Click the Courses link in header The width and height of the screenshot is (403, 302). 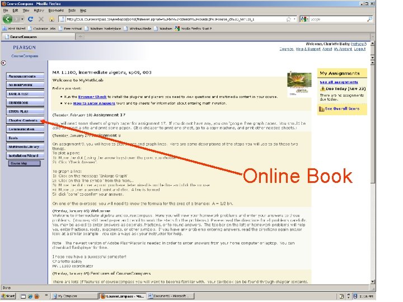[x=287, y=49]
